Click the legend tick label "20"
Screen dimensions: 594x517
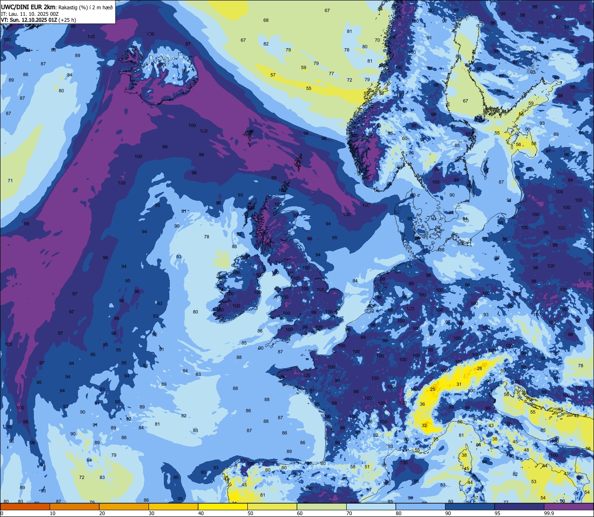(102, 513)
